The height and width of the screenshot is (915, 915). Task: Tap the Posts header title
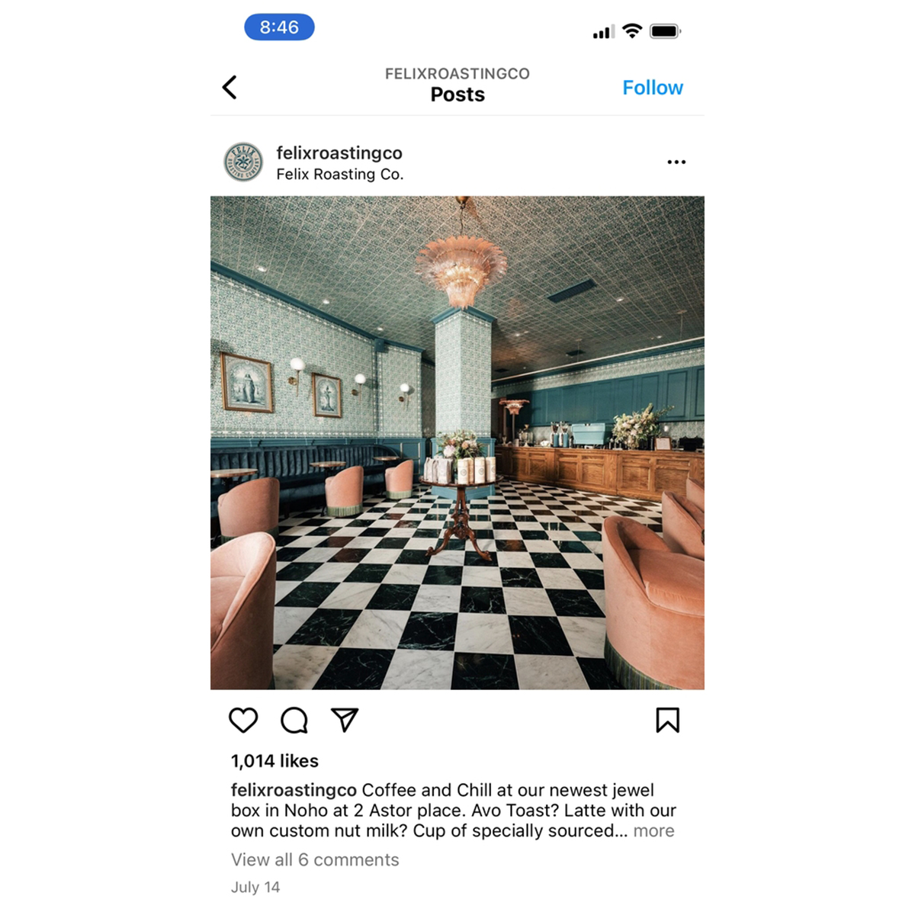point(457,95)
